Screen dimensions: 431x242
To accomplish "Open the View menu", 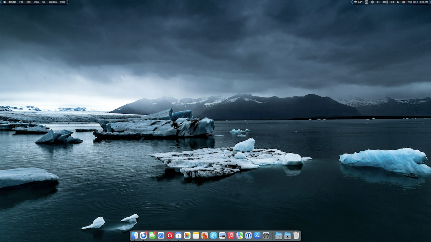I will [x=36, y=2].
